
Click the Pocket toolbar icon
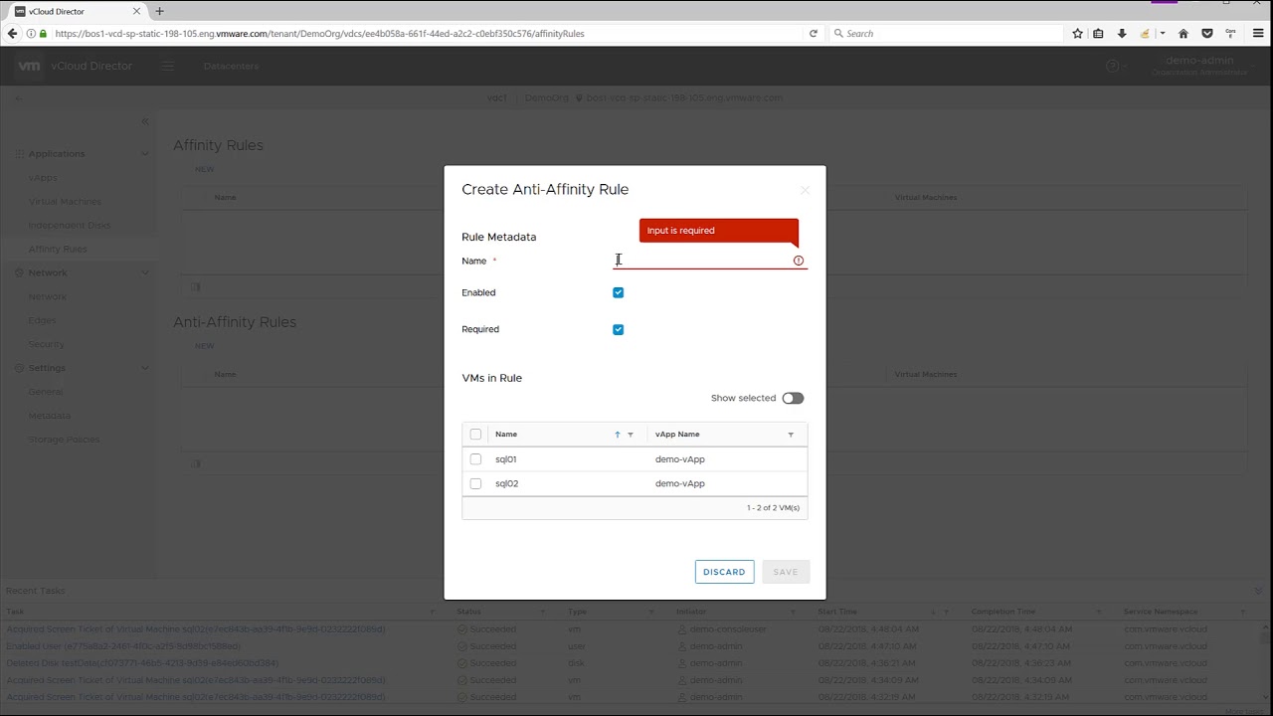1207,33
